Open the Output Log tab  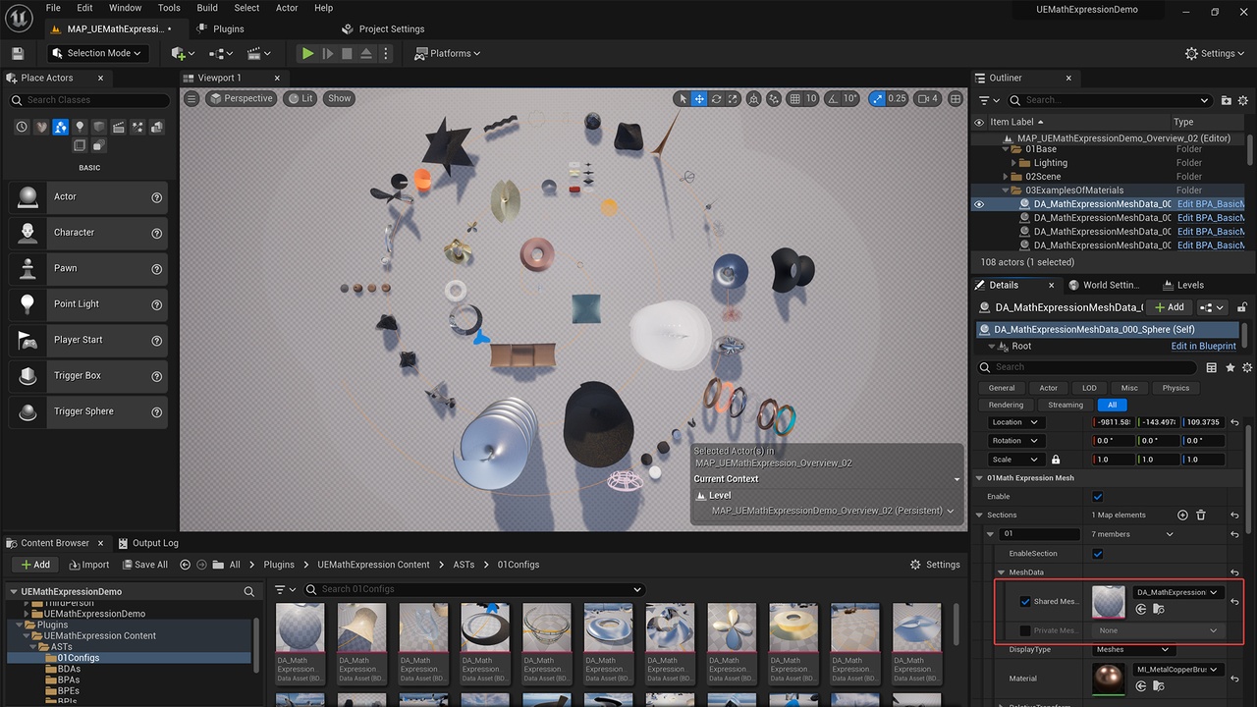click(x=148, y=543)
